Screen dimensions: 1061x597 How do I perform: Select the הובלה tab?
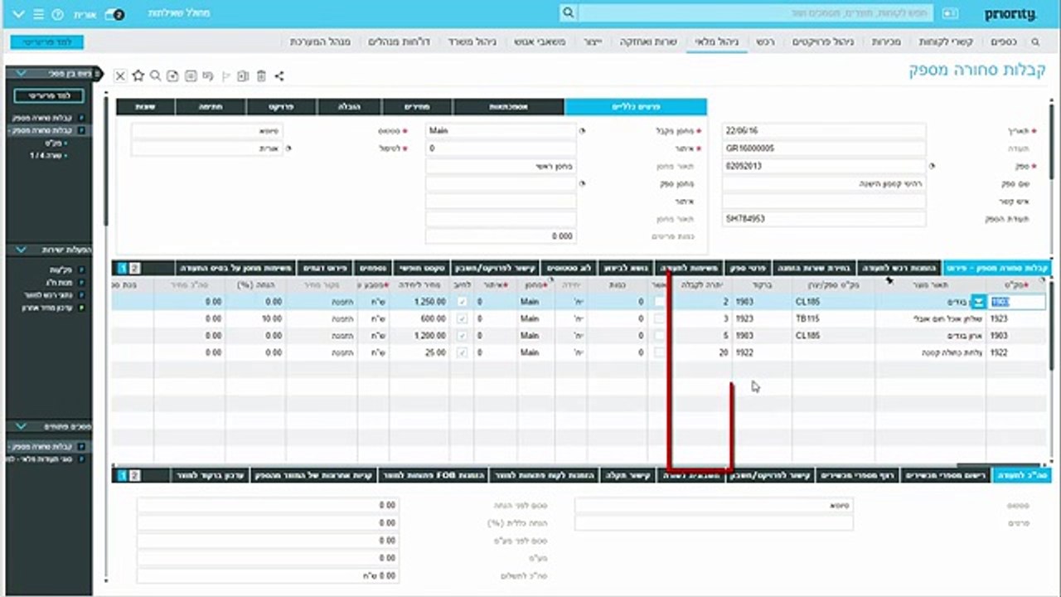(349, 107)
